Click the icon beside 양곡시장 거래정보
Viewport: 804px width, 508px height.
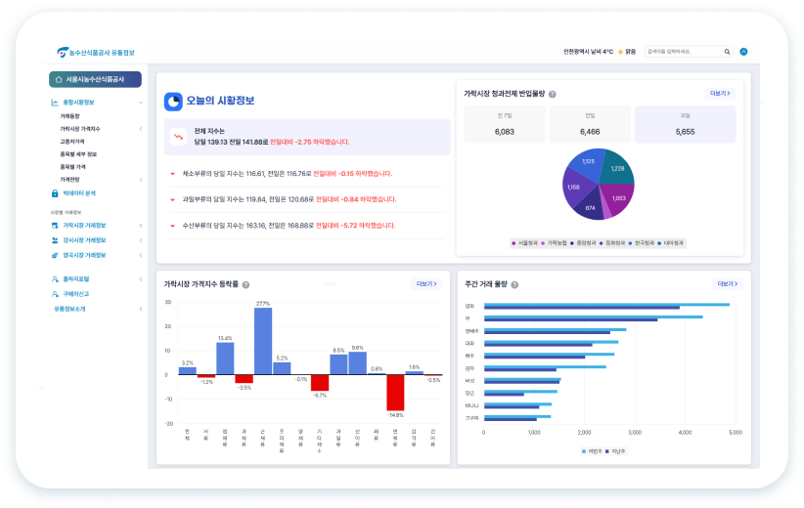click(55, 255)
